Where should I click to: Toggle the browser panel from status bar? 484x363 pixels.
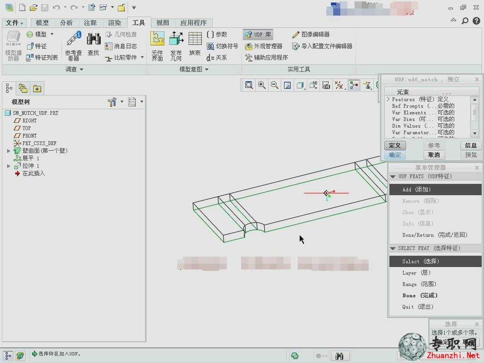point(20,356)
